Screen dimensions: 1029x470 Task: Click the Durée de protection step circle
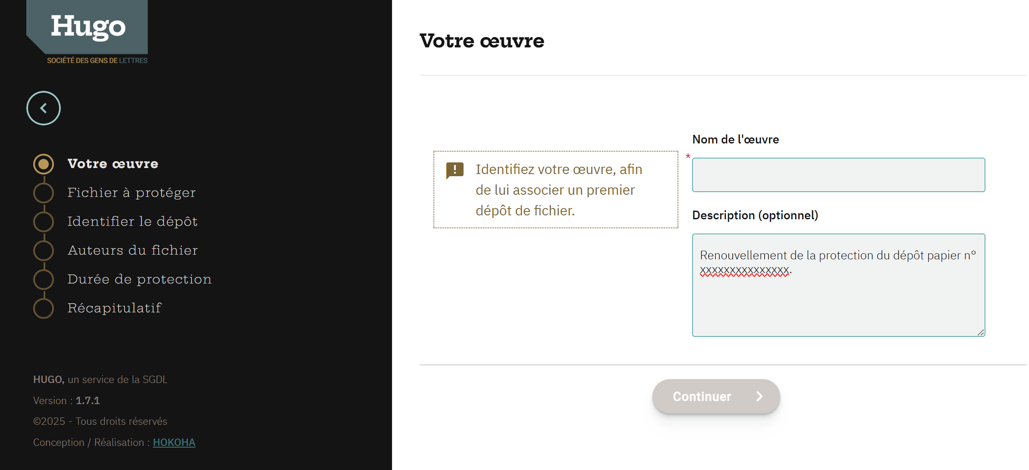tap(44, 280)
